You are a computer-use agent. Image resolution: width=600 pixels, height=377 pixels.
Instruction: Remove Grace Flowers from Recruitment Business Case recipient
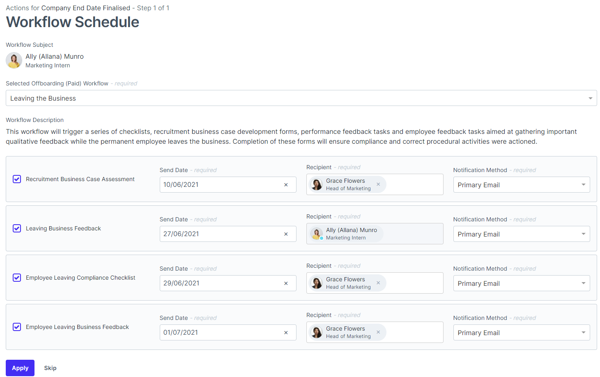click(378, 184)
